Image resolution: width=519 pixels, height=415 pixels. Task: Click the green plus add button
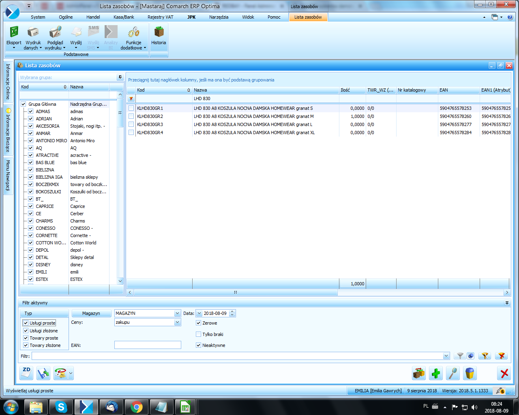click(436, 373)
